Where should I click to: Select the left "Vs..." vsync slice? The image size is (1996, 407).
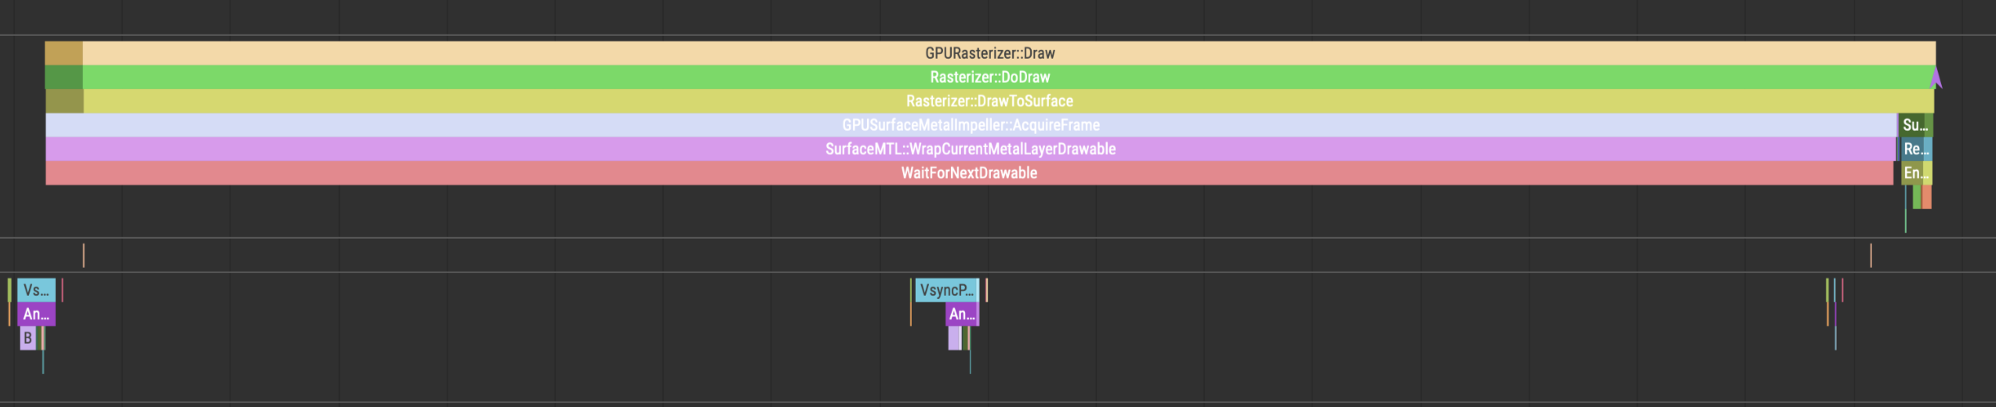[x=36, y=290]
